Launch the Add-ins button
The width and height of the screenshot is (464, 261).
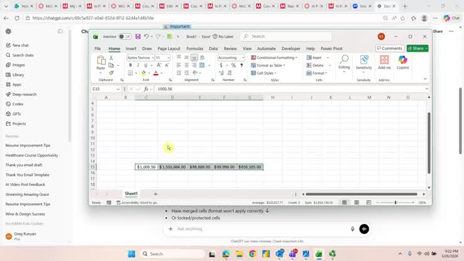[x=384, y=63]
